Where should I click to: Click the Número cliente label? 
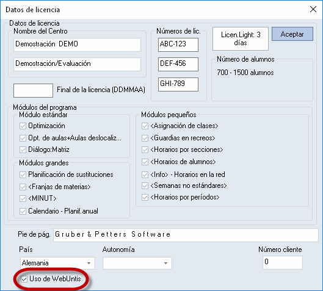point(280,250)
